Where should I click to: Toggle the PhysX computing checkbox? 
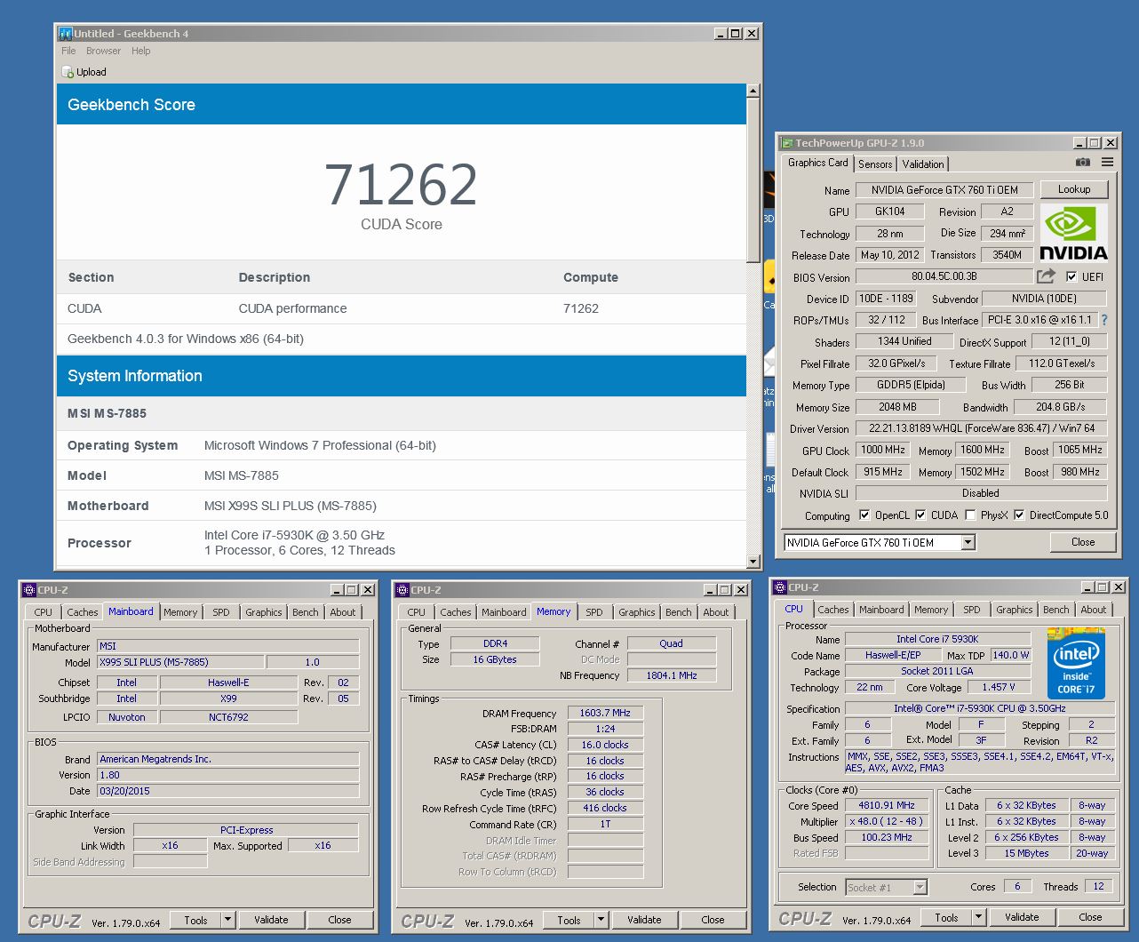pos(970,515)
